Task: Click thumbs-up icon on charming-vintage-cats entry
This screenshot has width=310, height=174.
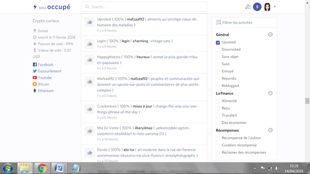Action: 90,44
